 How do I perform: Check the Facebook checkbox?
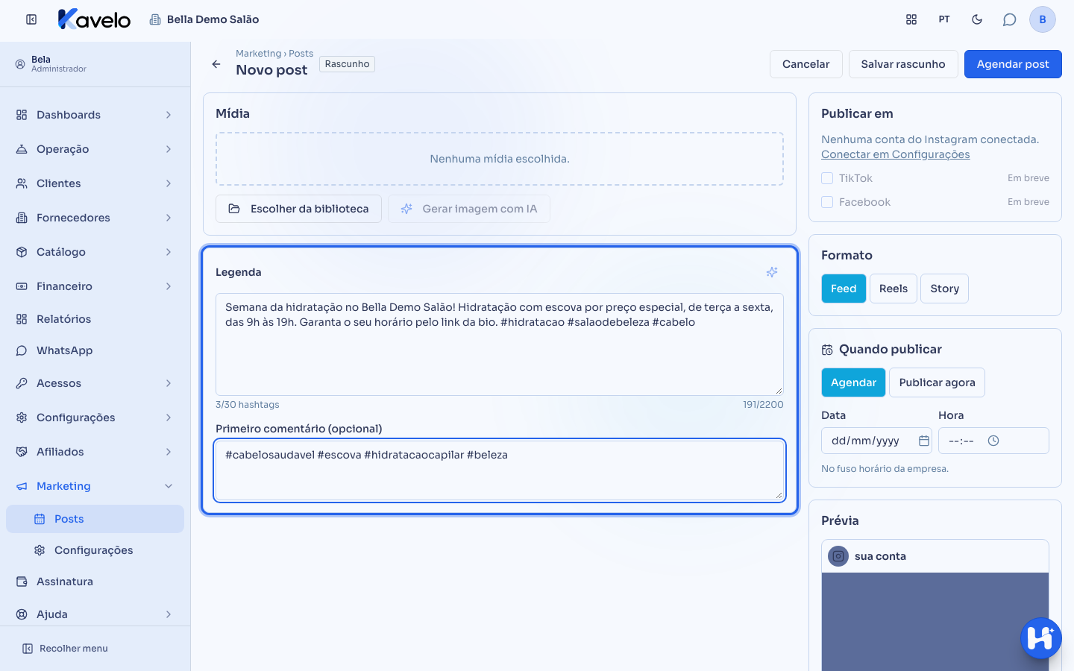click(x=827, y=202)
